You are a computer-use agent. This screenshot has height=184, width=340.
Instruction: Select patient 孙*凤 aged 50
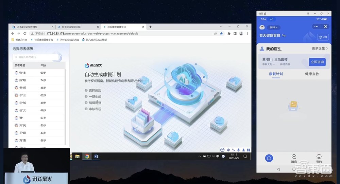point(39,125)
